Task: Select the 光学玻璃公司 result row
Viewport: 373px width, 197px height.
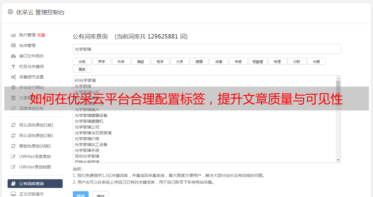Action: click(x=204, y=127)
